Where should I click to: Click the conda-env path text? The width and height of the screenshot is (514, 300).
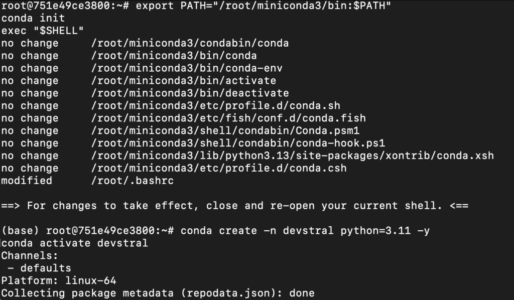pyautogui.click(x=187, y=68)
